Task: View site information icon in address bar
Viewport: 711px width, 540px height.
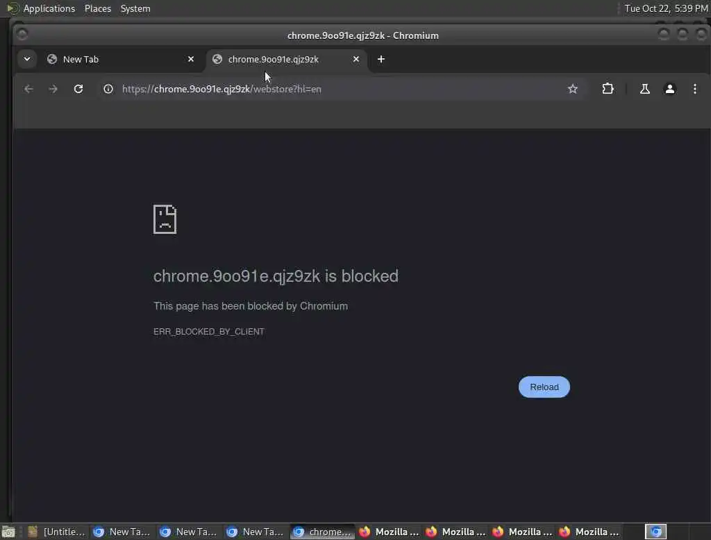Action: (x=108, y=89)
